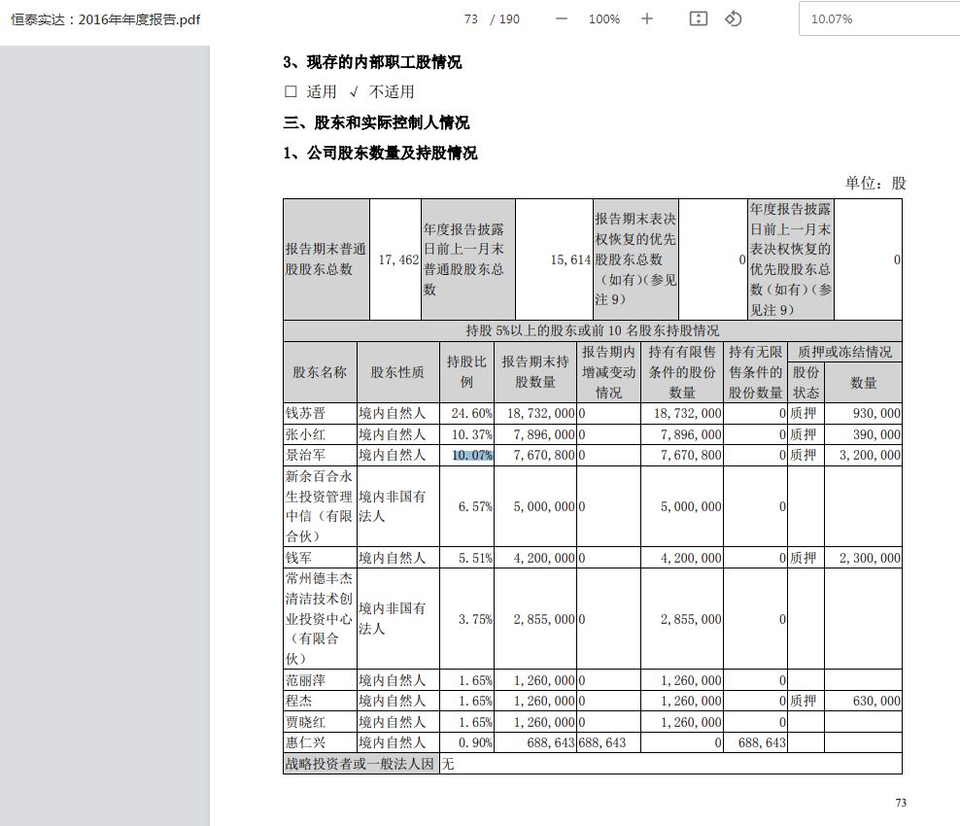Click pledged quantity 2,300,000
This screenshot has width=960, height=826.
click(870, 558)
